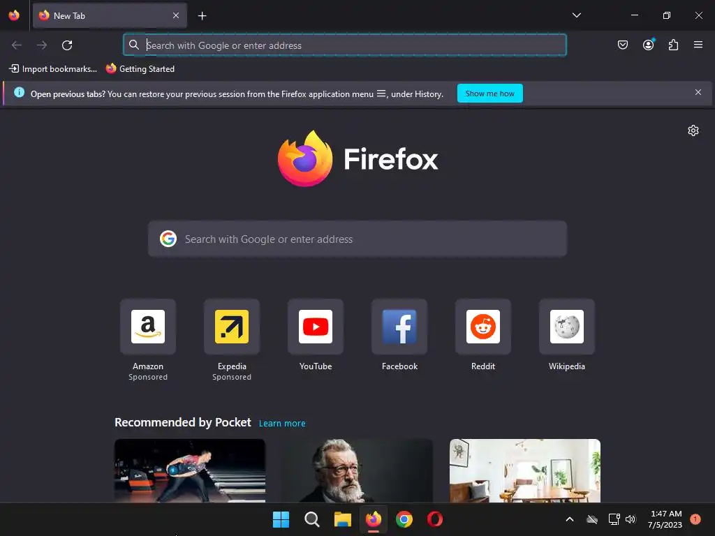Focus the top address bar field
Image resolution: width=715 pixels, height=536 pixels.
[x=345, y=45]
